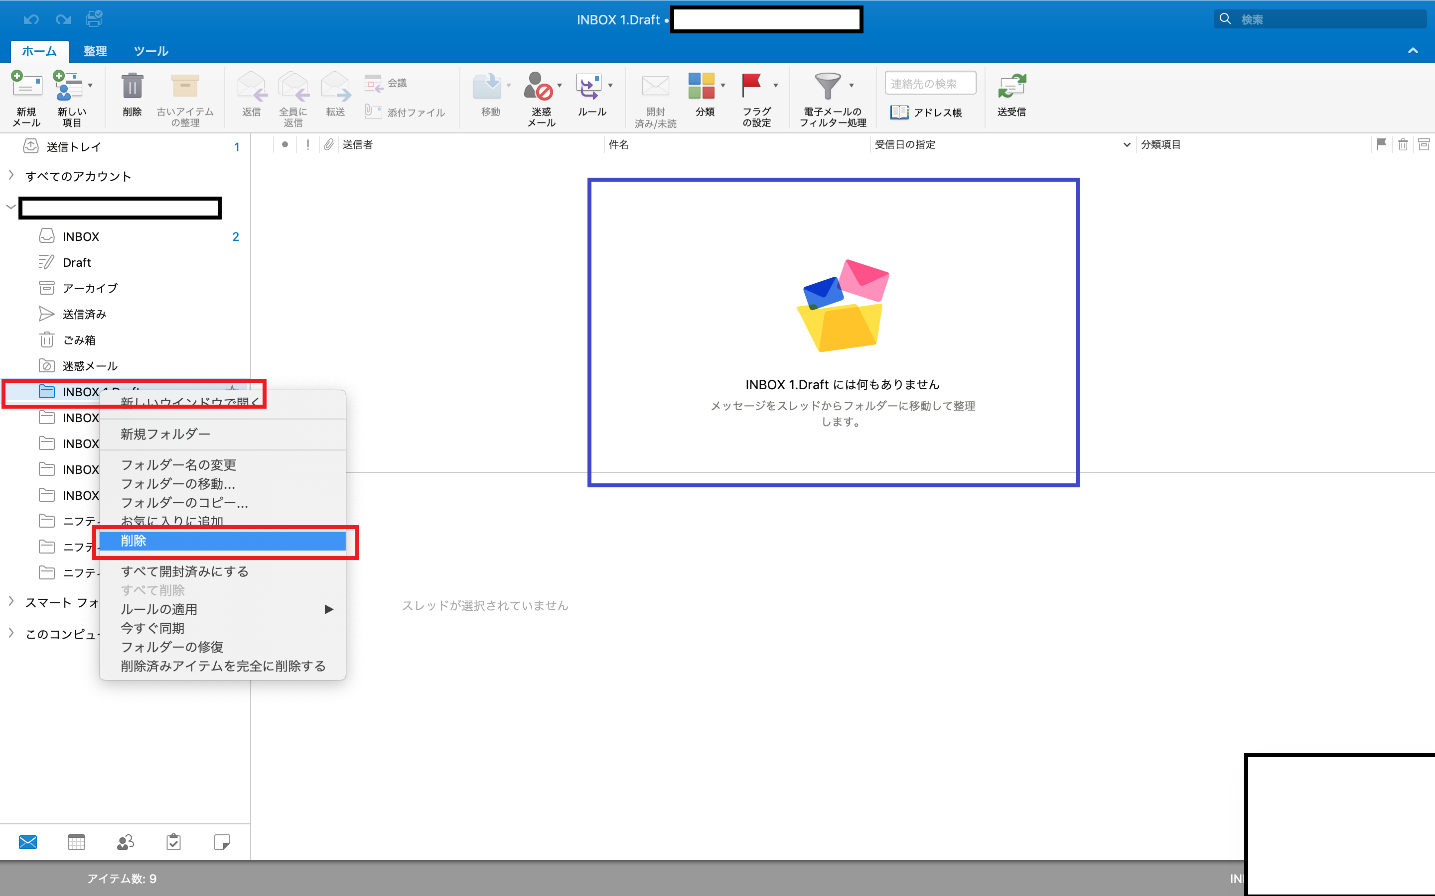This screenshot has height=896, width=1435.
Task: Click the Junk Mail (迷惑メール) icon
Action: point(539,87)
